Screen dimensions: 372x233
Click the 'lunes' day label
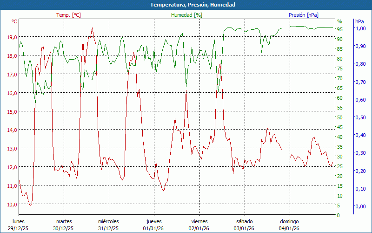coord(19,221)
